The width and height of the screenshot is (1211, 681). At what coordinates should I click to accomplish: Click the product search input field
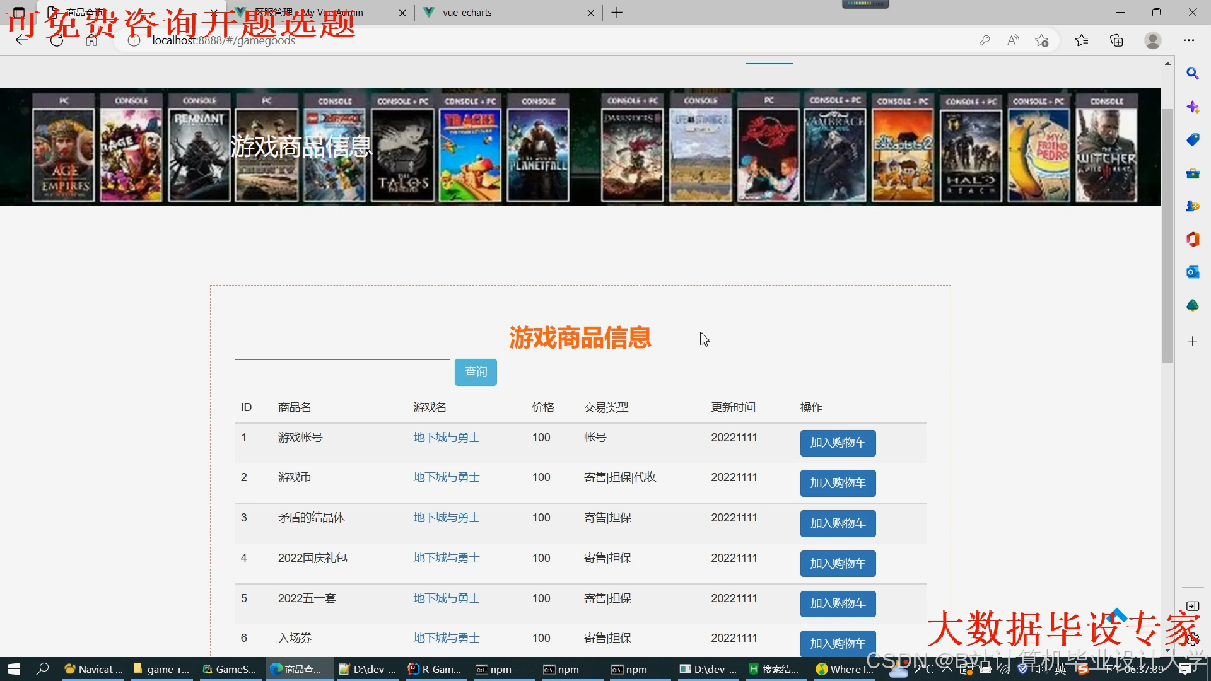[x=342, y=372]
